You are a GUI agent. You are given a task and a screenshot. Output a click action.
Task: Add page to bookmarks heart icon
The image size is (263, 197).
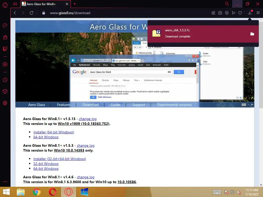(x=240, y=13)
